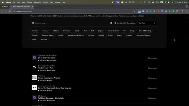189x106 pixels.
Task: Click the search magnifier icon in jobs search
Action: [33, 23]
